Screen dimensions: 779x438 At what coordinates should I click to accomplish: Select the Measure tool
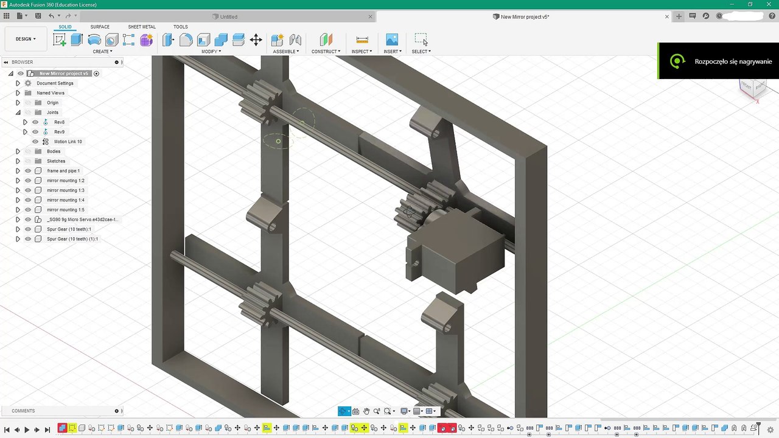pos(362,40)
